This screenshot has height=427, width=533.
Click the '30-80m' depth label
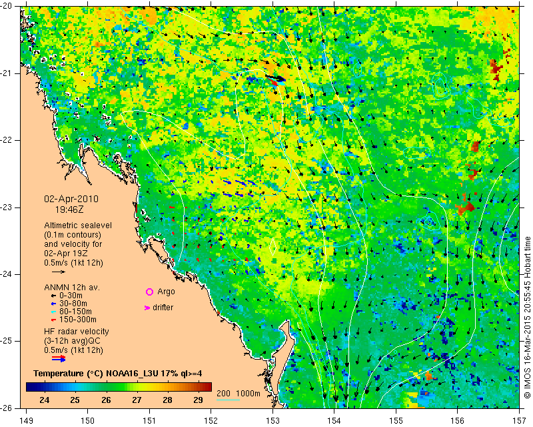tap(73, 304)
